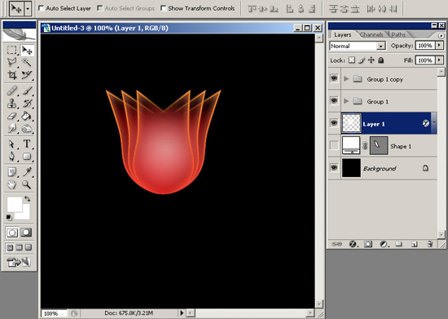Open the Opacity slider arrow

(439, 46)
